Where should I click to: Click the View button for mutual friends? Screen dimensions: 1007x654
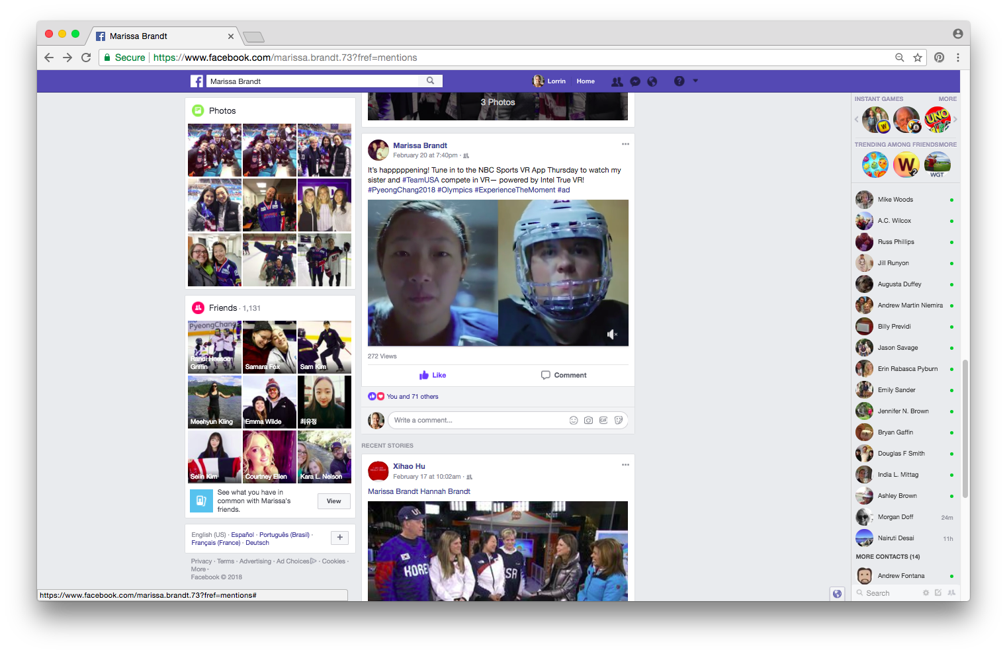pyautogui.click(x=333, y=501)
